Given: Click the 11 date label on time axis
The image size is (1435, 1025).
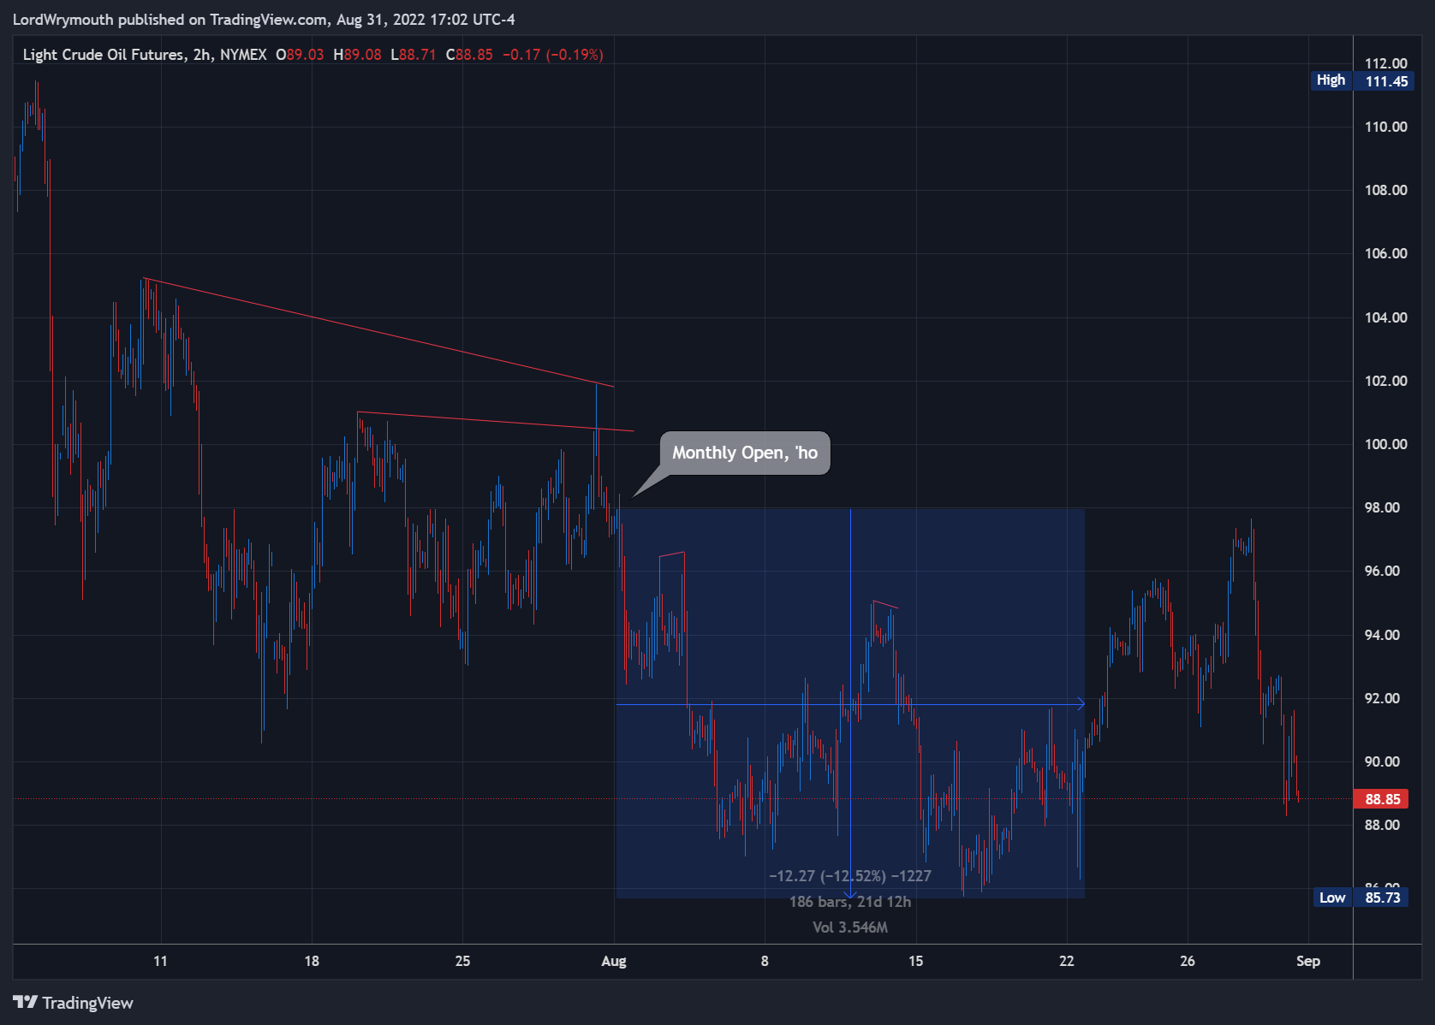Looking at the screenshot, I should pos(160,961).
